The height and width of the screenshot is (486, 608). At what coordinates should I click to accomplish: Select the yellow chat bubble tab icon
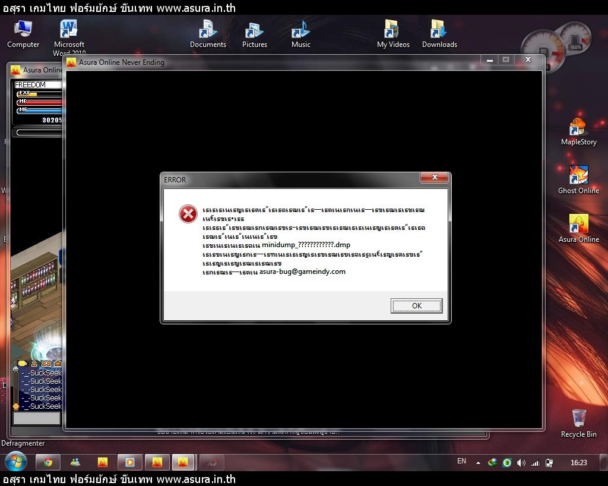(x=23, y=364)
